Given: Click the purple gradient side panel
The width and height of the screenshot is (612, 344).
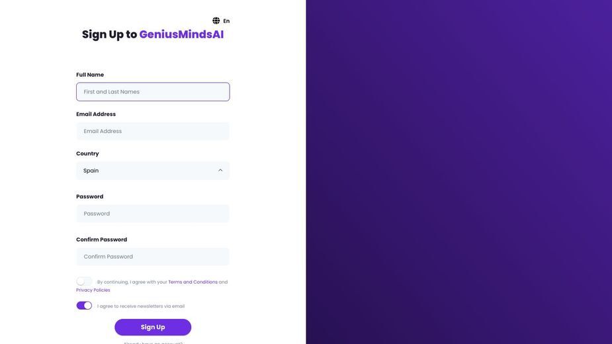Looking at the screenshot, I should coord(459,172).
